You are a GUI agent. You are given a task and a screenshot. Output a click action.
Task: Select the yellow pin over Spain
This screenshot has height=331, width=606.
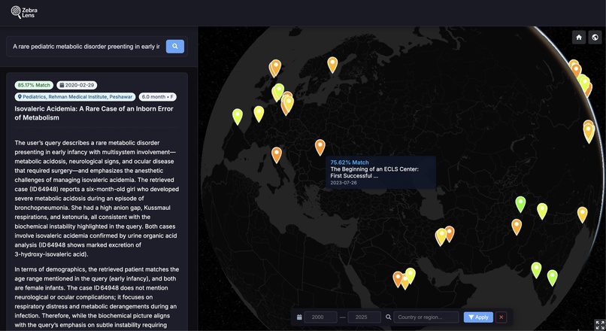click(x=259, y=114)
